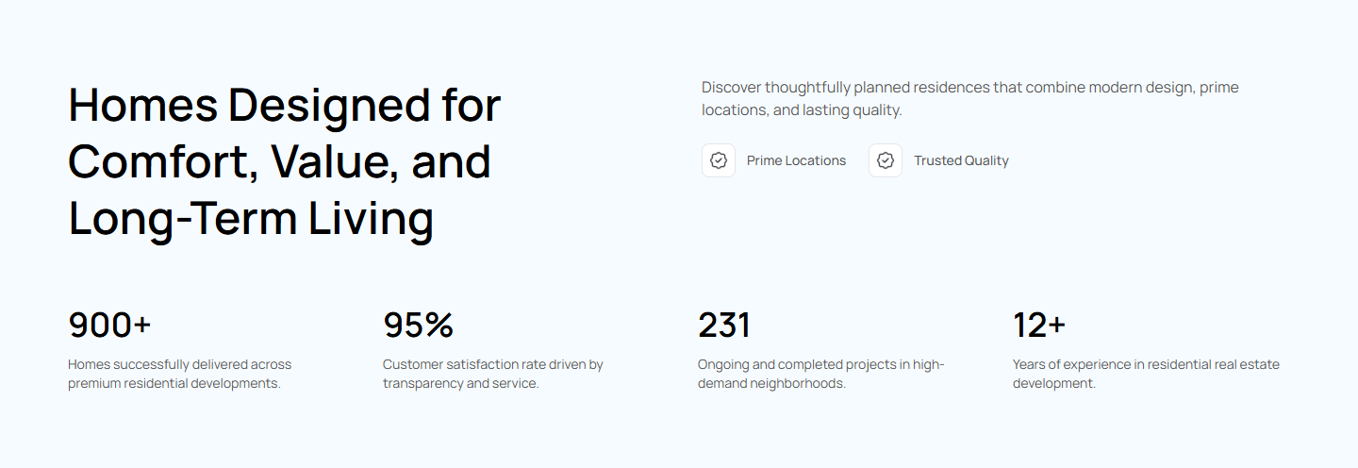This screenshot has width=1358, height=468.
Task: Click the "transparency and service." text line
Action: tap(460, 384)
